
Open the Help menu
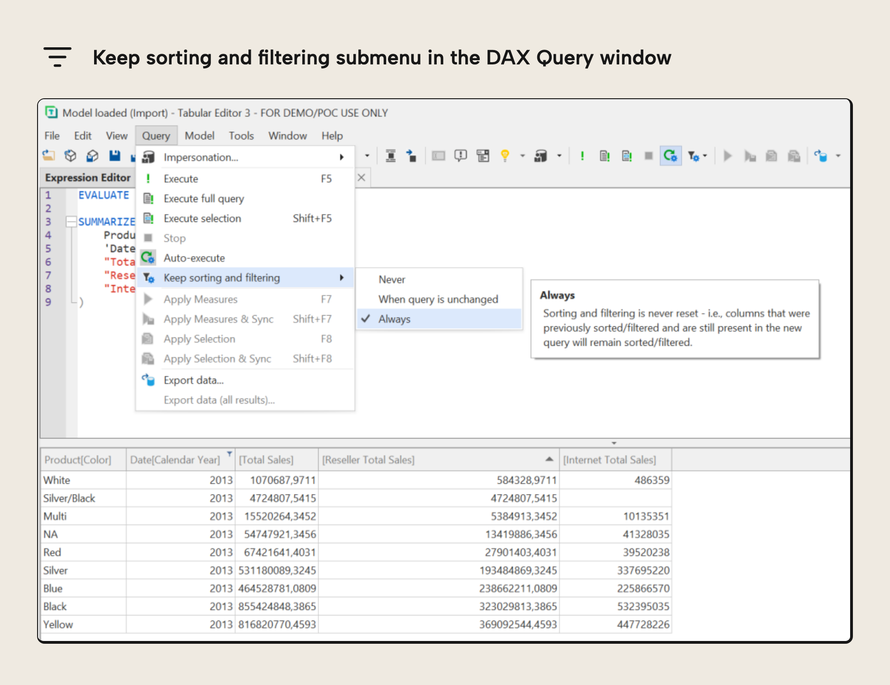tap(332, 136)
